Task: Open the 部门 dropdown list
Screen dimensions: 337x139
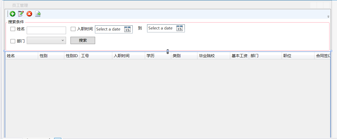Action: click(46, 40)
